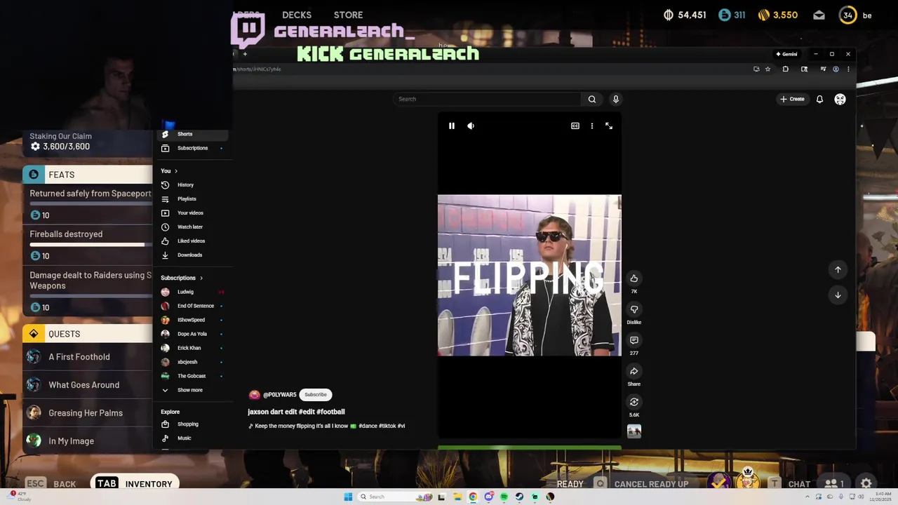The image size is (898, 505).
Task: Click YouTube's magnifier search button
Action: tap(592, 100)
